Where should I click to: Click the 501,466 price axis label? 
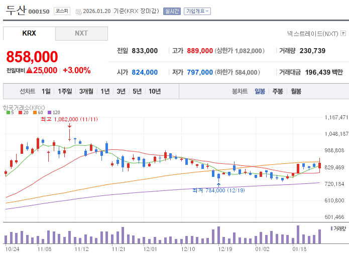334,217
